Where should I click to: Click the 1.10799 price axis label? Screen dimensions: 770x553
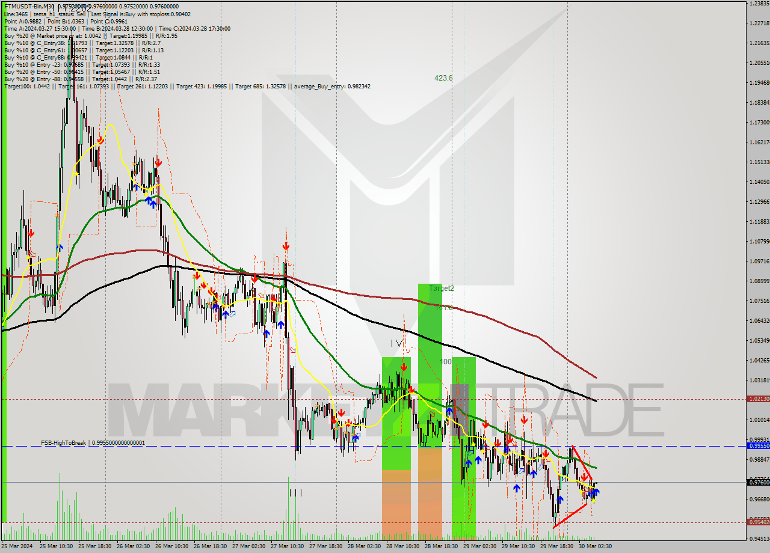point(759,241)
